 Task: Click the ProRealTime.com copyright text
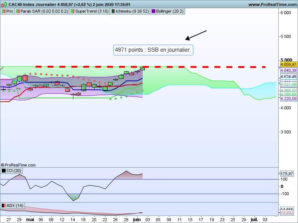click(18, 165)
